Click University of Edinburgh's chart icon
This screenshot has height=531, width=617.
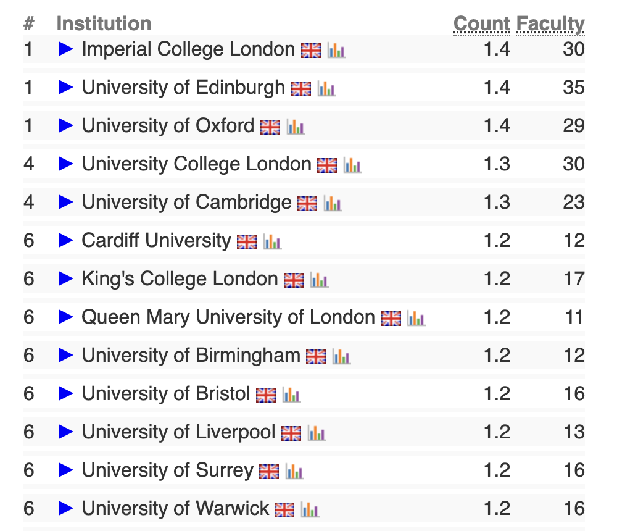[326, 88]
